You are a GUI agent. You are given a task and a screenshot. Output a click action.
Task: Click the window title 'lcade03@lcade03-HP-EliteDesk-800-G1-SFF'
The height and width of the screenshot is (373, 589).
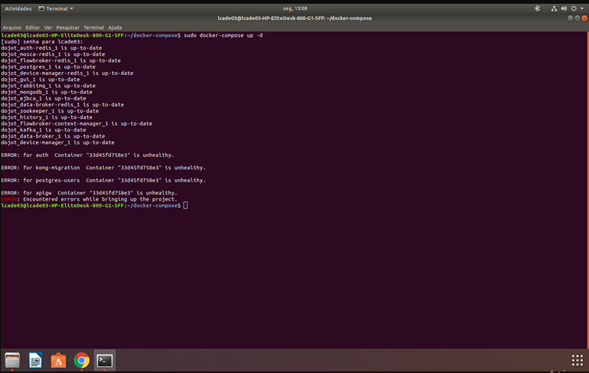tap(294, 18)
